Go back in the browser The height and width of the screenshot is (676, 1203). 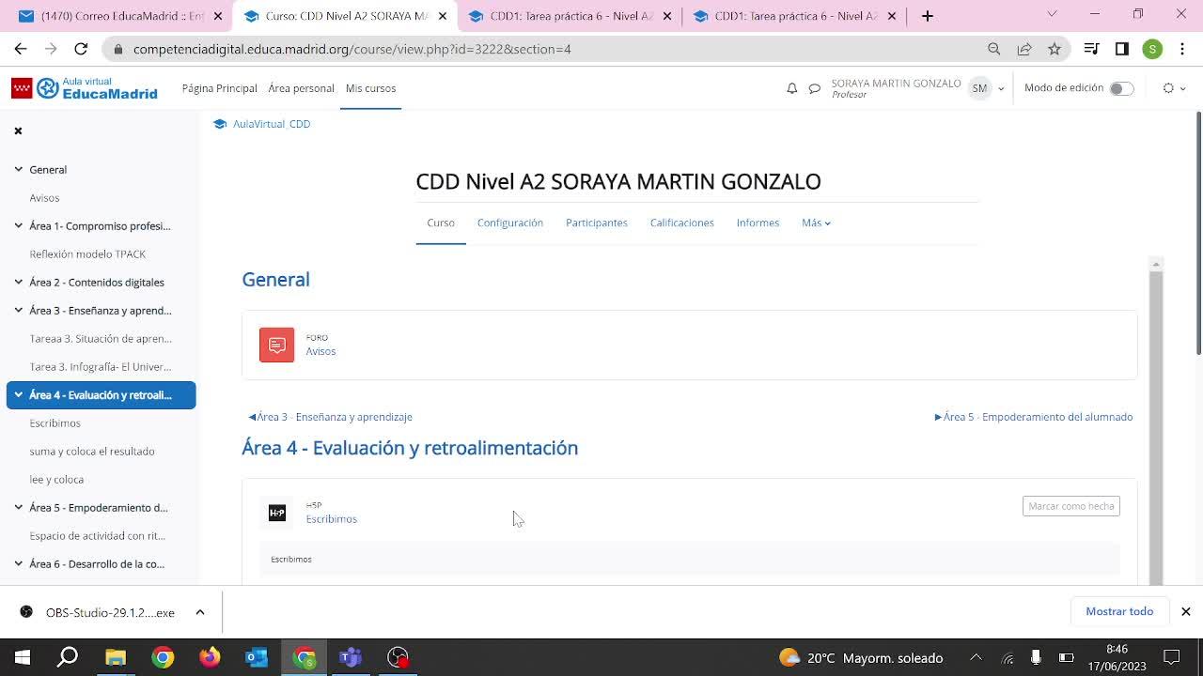point(21,49)
